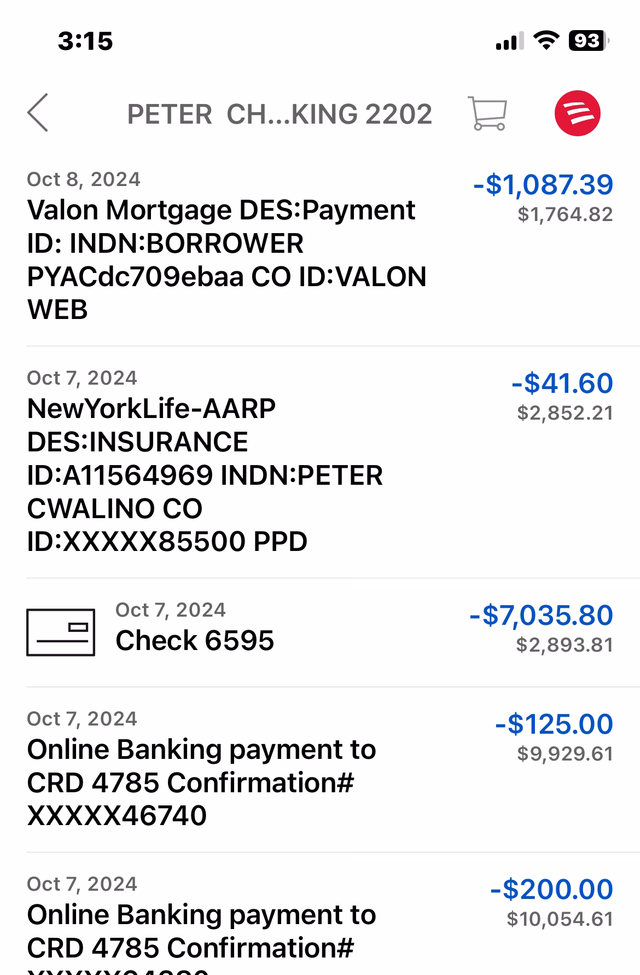The height and width of the screenshot is (975, 640).
Task: Tap the cellular signal bars icon
Action: pyautogui.click(x=509, y=41)
